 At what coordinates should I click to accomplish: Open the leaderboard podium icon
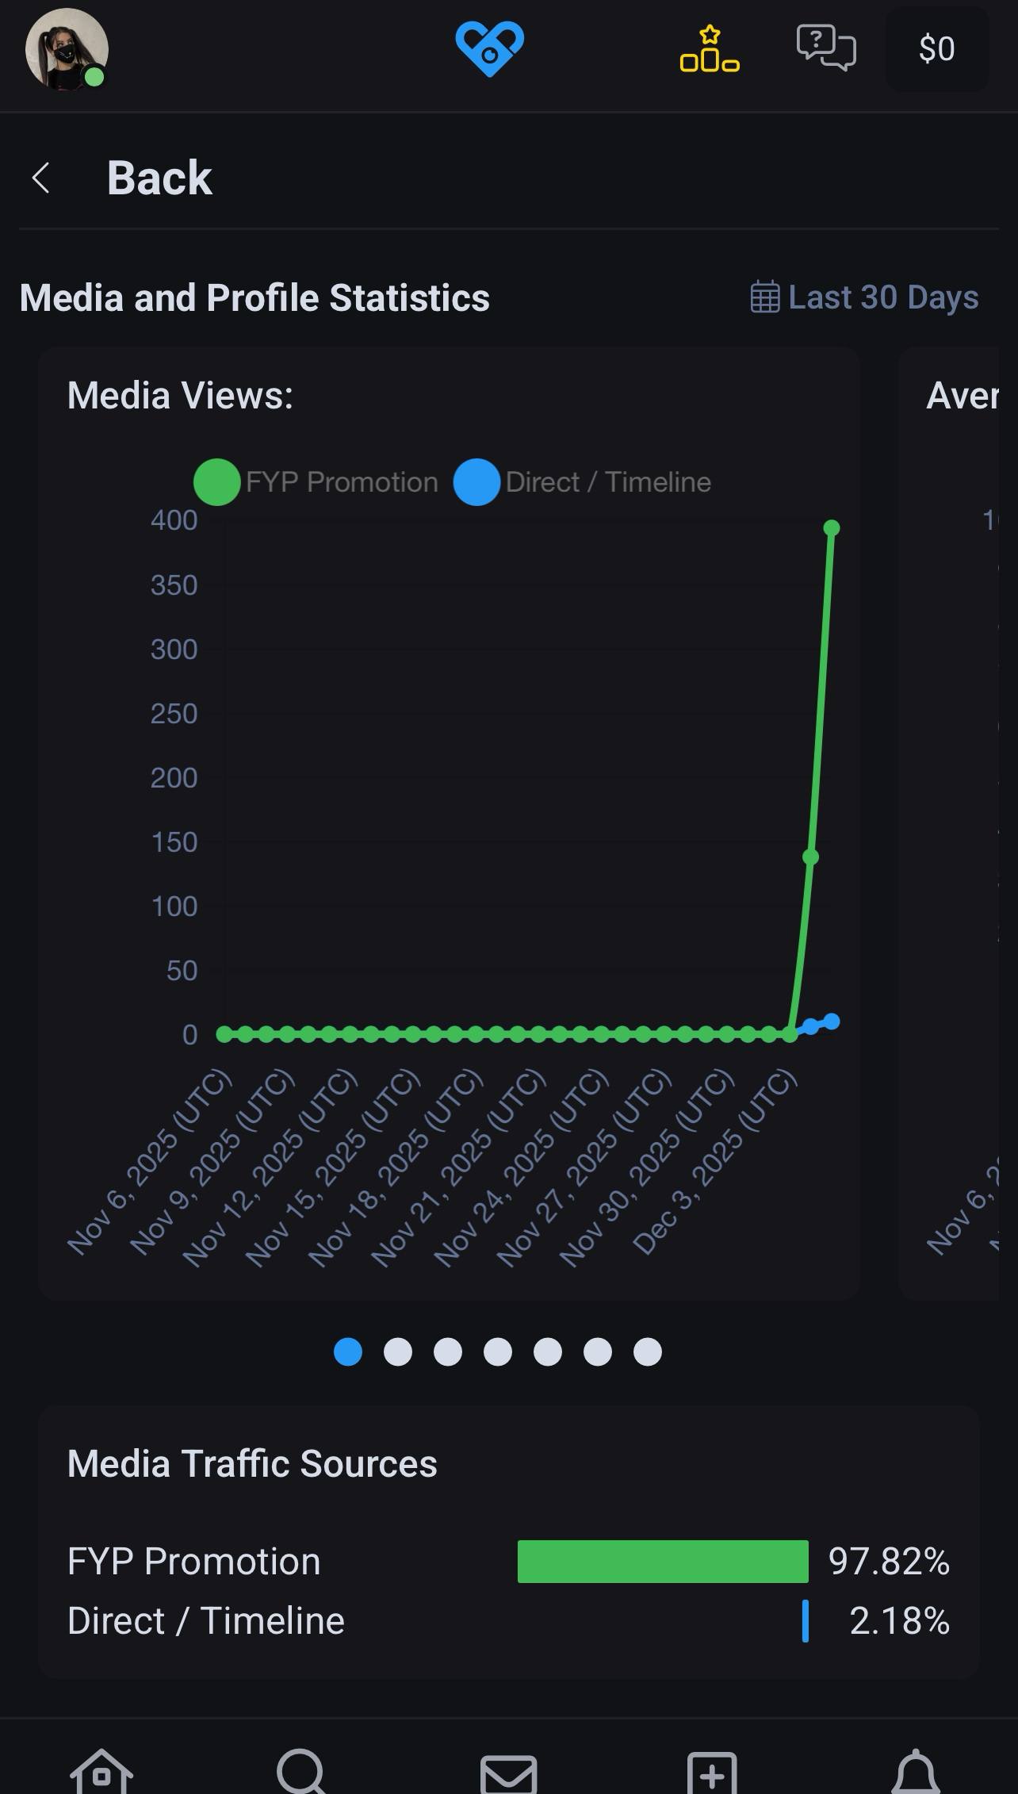pos(710,49)
